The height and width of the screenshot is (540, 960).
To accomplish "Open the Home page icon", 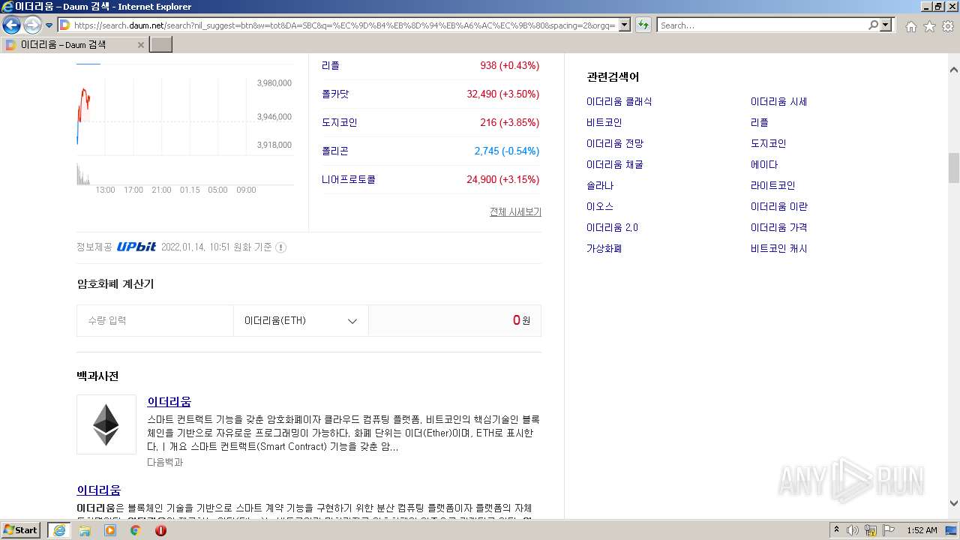I will pos(910,26).
